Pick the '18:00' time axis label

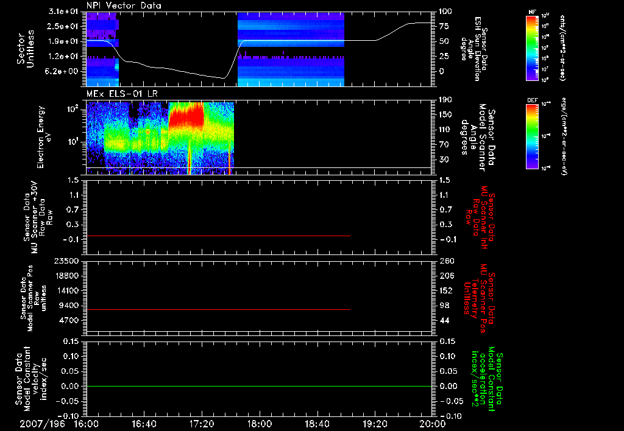click(x=259, y=424)
